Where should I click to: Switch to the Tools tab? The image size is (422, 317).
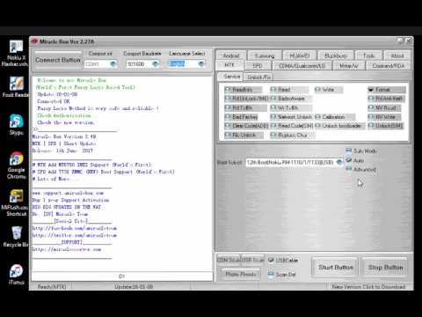[x=369, y=55]
